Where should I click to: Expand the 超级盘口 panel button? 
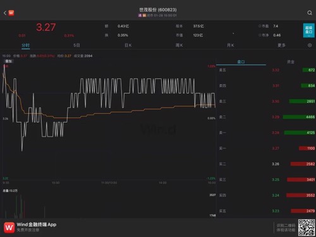tap(308, 30)
